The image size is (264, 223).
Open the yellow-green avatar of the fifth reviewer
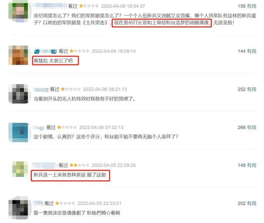click(20, 169)
